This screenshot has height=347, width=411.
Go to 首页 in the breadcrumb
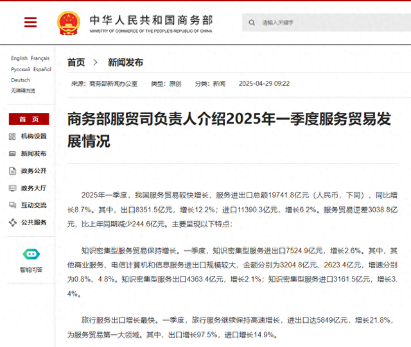pyautogui.click(x=76, y=62)
